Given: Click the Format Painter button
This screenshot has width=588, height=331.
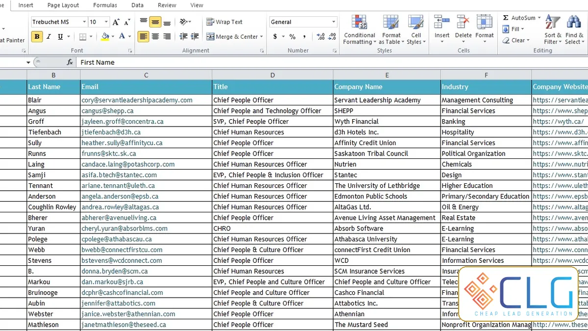Looking at the screenshot, I should pos(12,40).
